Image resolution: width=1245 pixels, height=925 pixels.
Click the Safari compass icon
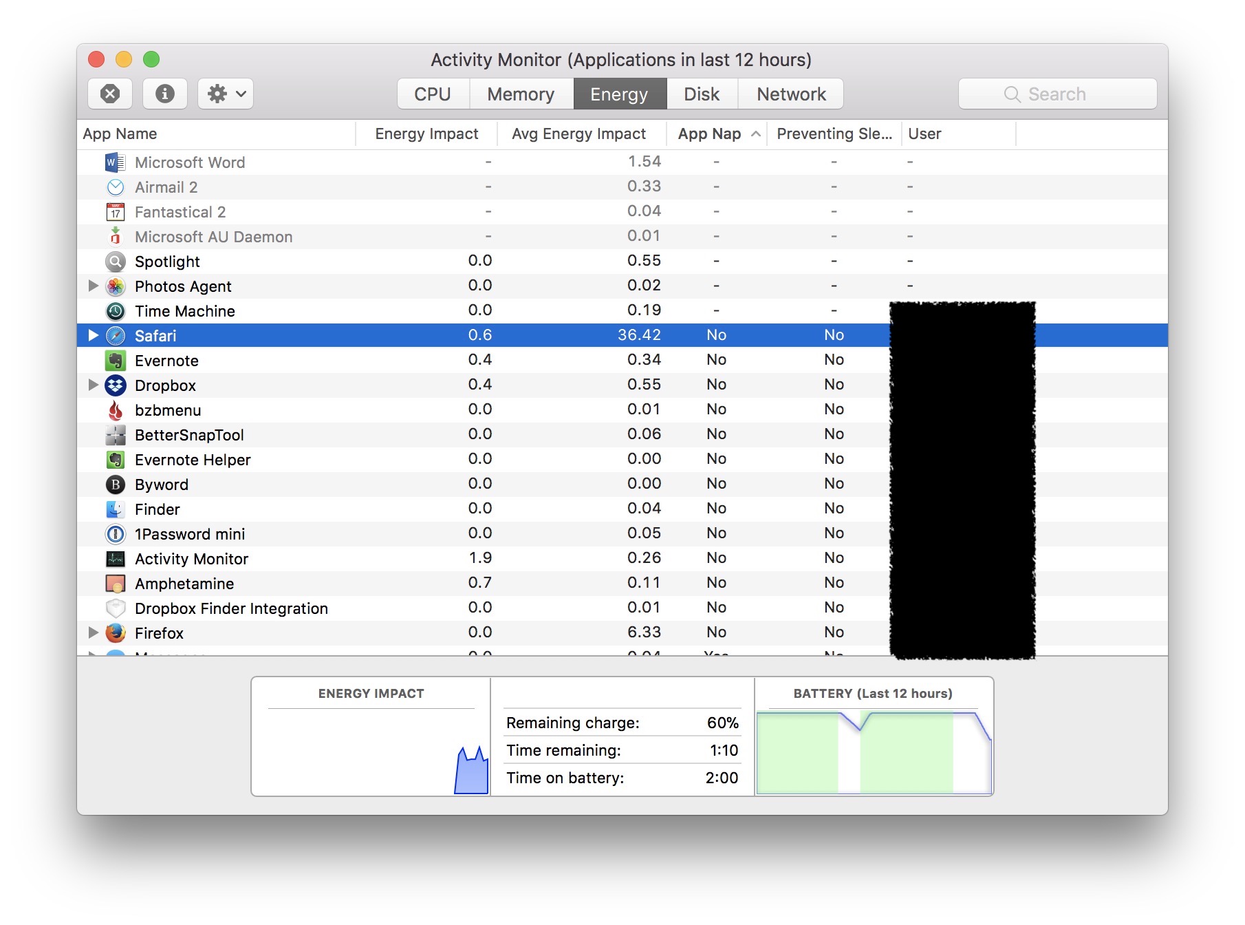(116, 336)
